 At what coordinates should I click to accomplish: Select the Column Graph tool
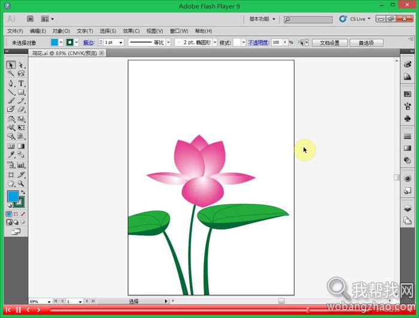pos(21,164)
